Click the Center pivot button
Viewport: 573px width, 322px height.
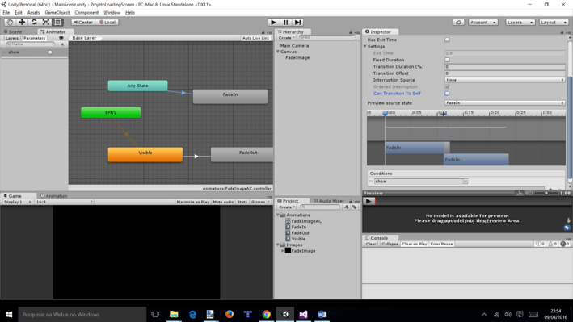[x=83, y=23]
